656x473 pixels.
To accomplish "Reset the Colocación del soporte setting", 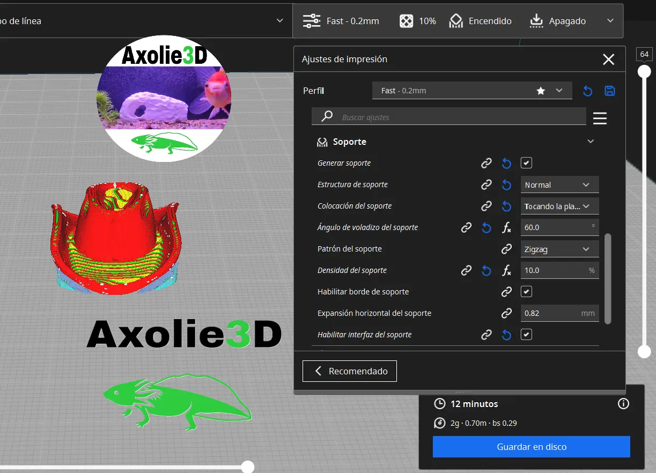I will click(506, 206).
